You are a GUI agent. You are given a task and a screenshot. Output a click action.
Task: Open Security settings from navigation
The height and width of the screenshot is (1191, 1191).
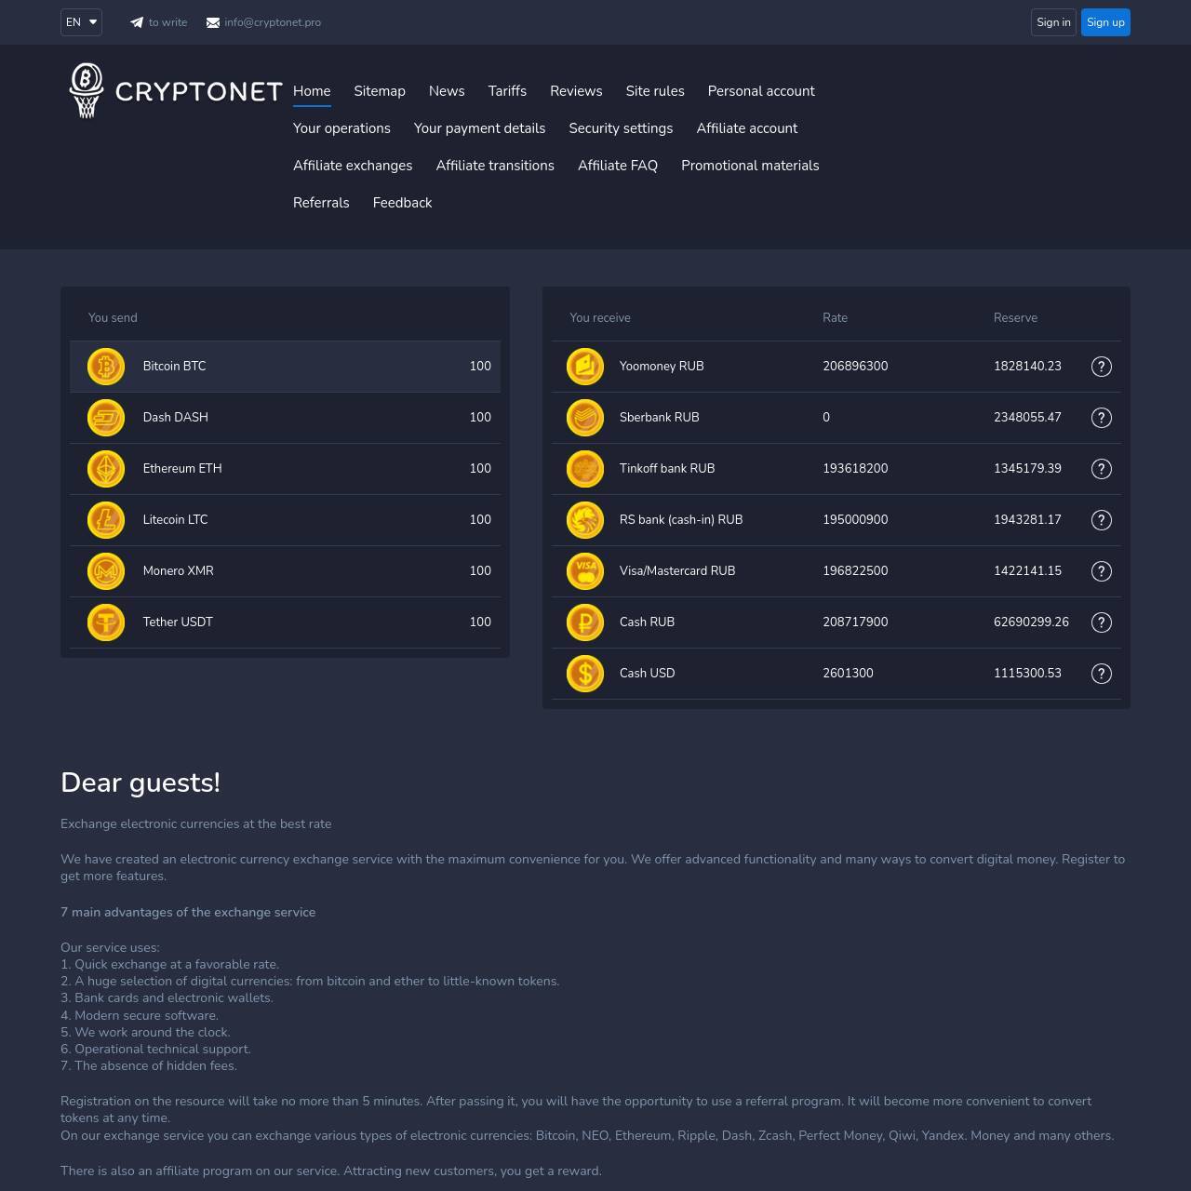point(621,128)
